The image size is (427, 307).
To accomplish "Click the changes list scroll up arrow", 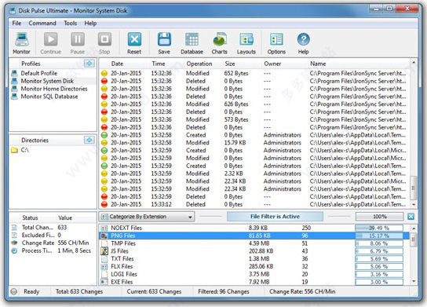I will 414,63.
